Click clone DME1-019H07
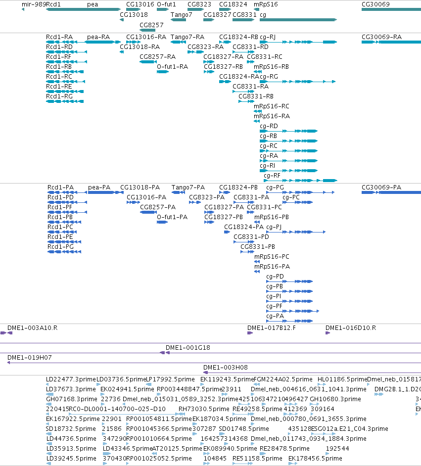The width and height of the screenshot is (421, 466). (29, 358)
